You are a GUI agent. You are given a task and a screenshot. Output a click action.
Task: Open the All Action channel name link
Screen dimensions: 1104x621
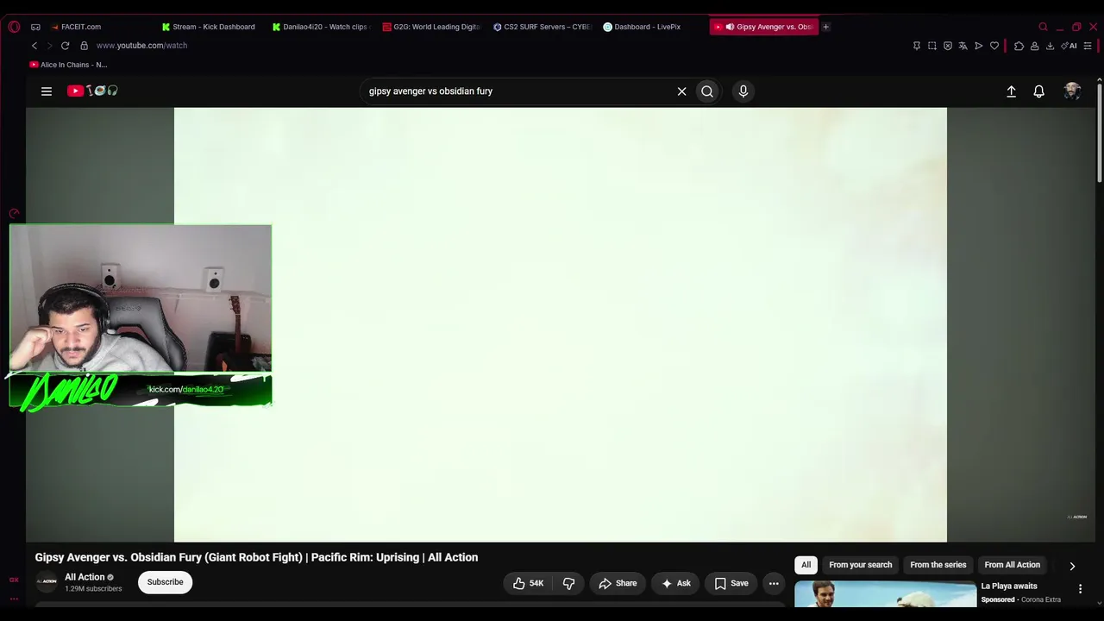(85, 577)
